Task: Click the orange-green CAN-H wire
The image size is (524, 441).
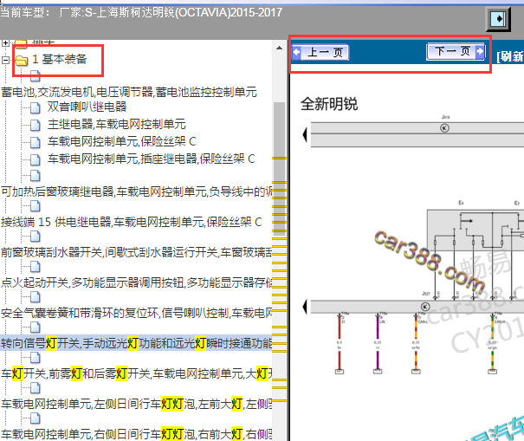Action: click(492, 341)
